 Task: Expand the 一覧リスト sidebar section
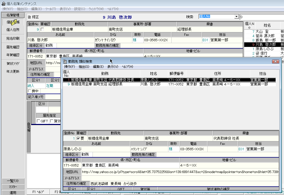click(x=13, y=181)
